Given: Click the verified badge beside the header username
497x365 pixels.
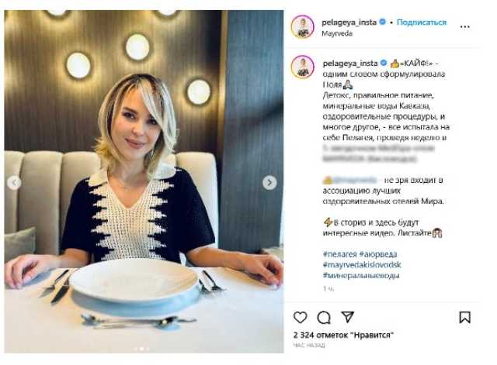Looking at the screenshot, I should coord(383,22).
